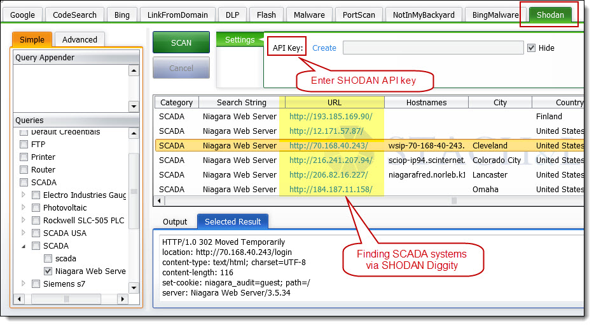
Task: Switch to the Advanced query tab
Action: pyautogui.click(x=79, y=40)
